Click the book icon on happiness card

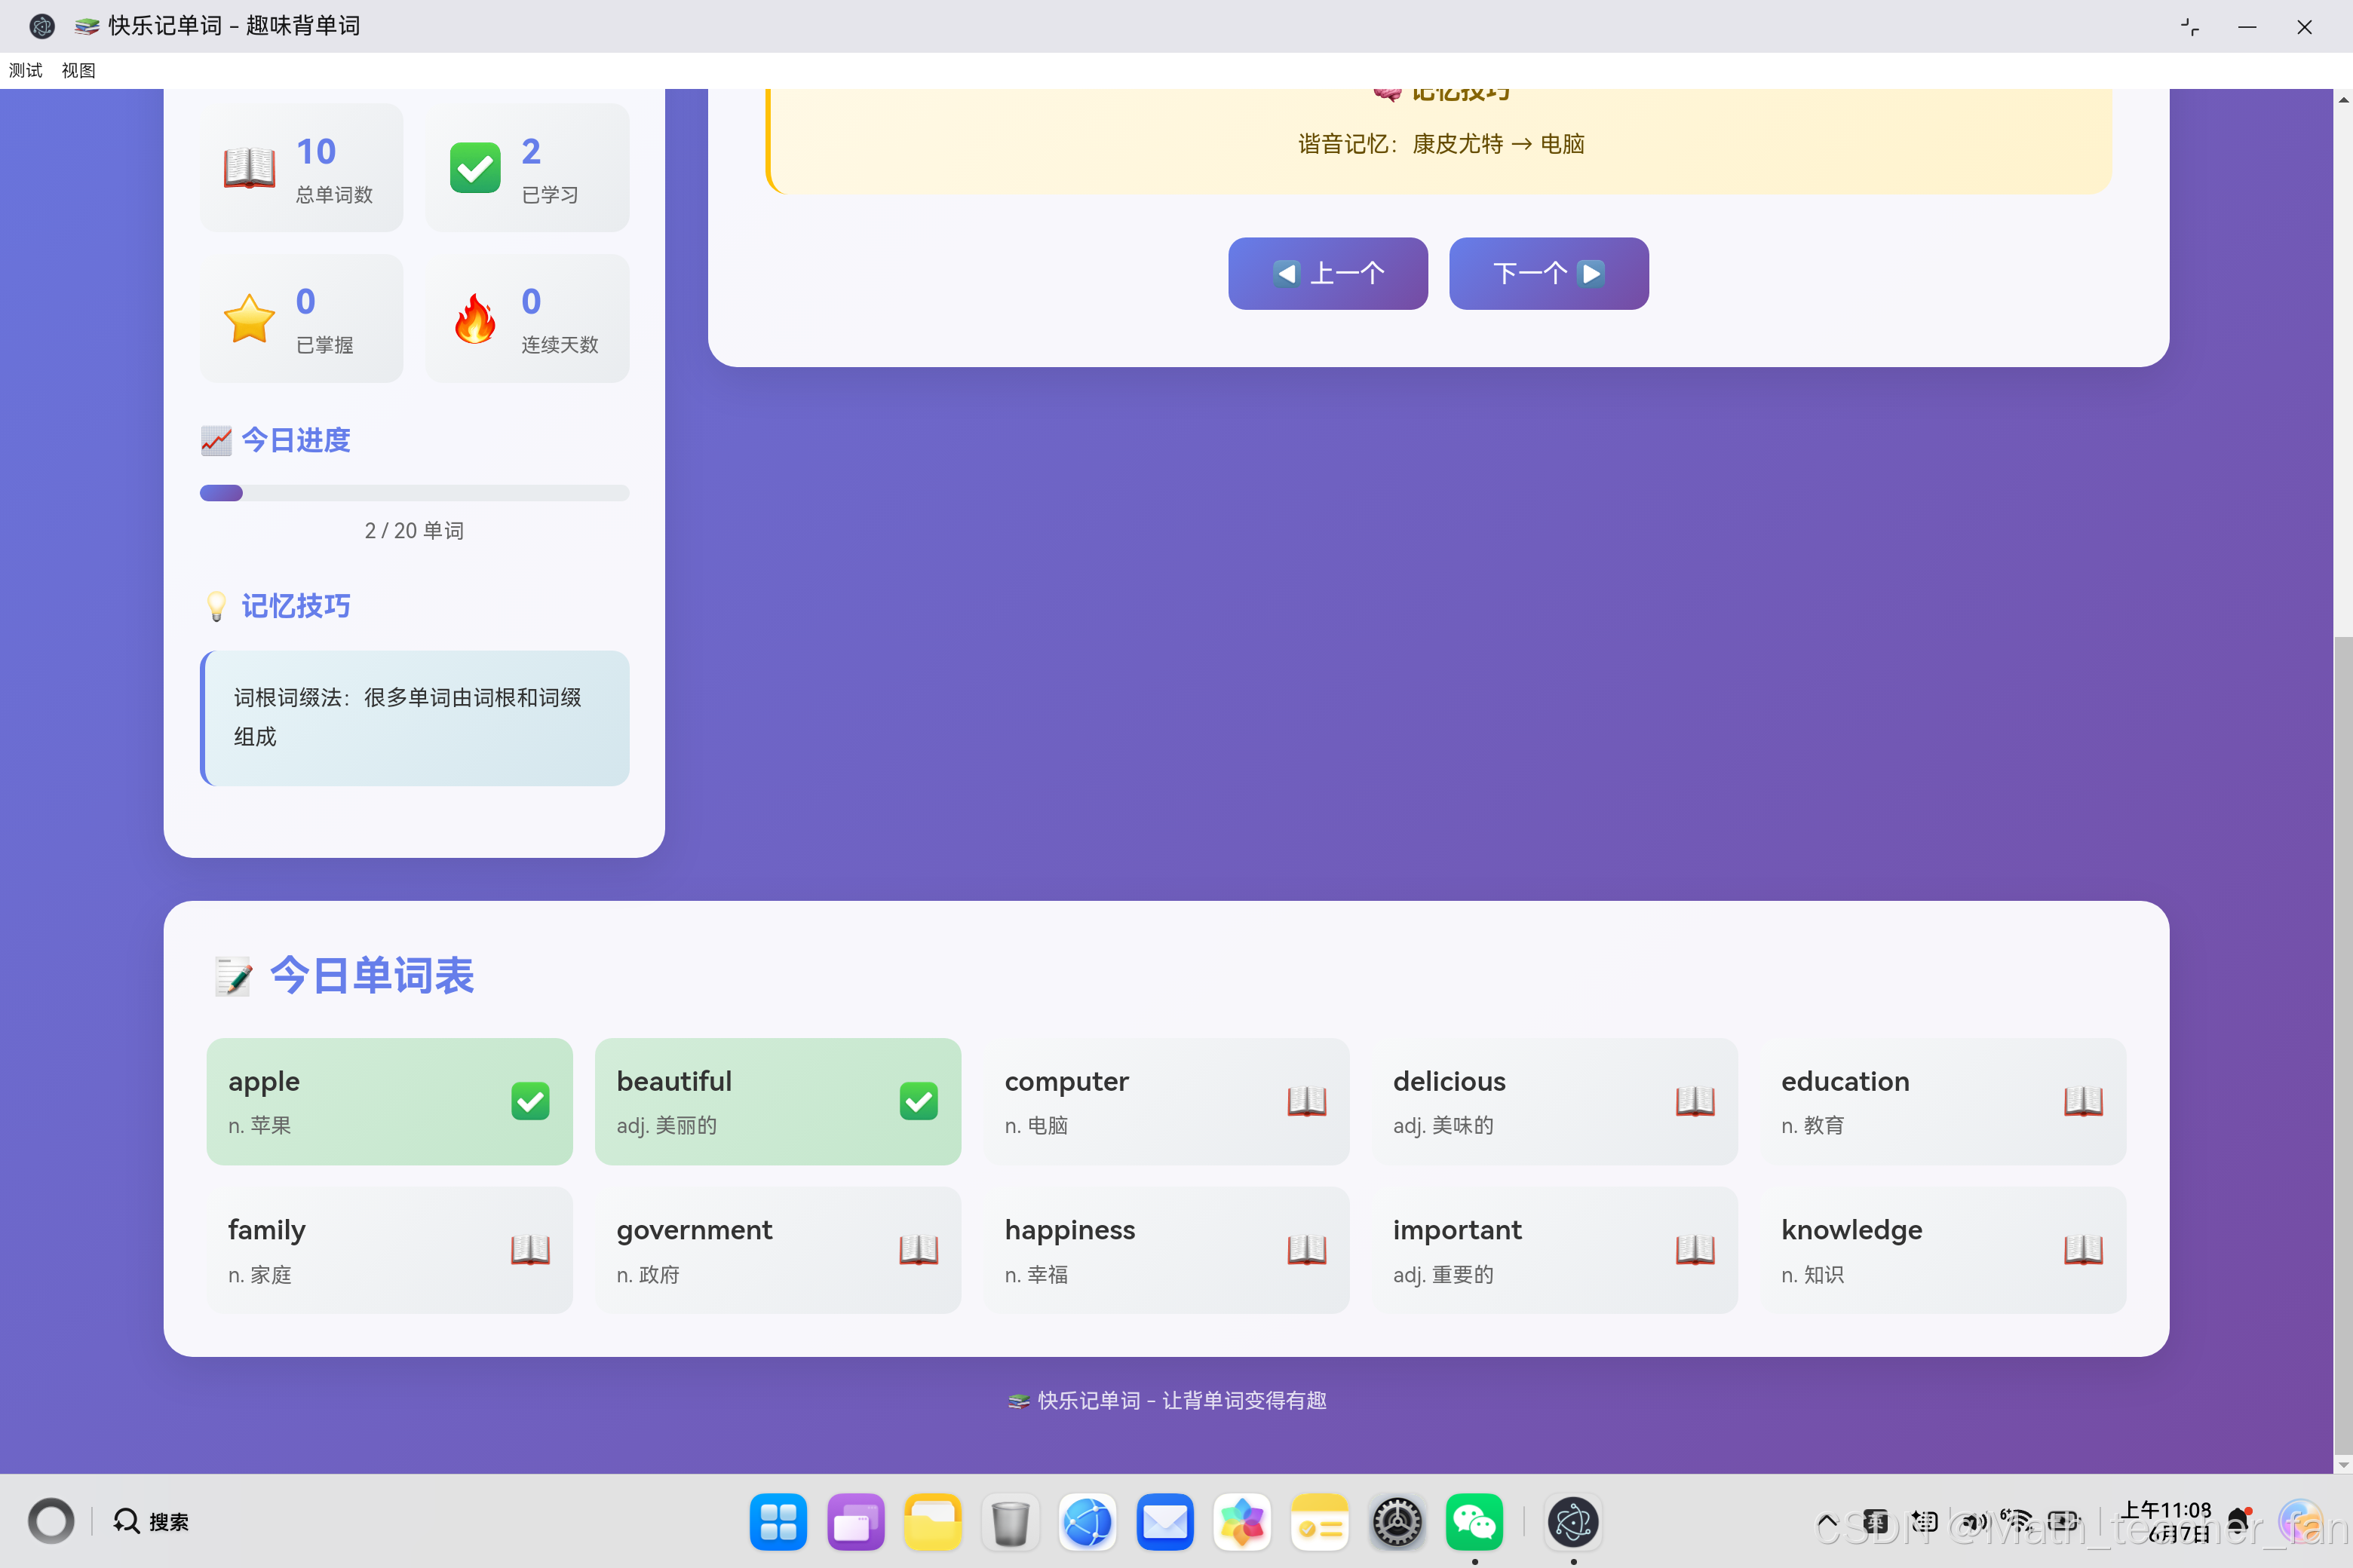coord(1306,1249)
